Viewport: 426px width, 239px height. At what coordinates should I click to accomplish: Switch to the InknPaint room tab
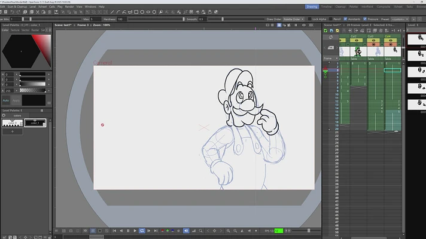(x=367, y=7)
